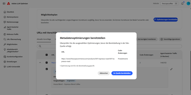This screenshot has width=191, height=95.
Task: Click the Kundenkonfiguration database icon
Action: click(x=5, y=57)
